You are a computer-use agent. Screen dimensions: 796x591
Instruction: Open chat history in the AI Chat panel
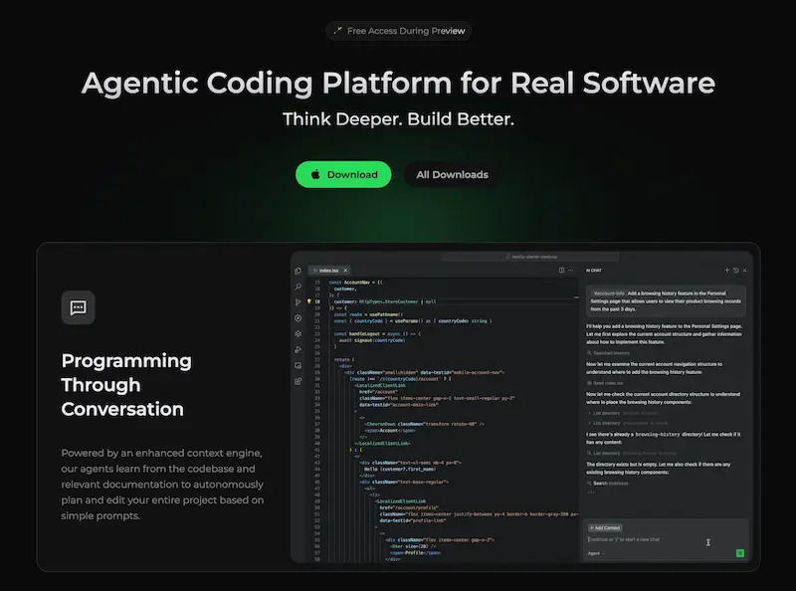[x=736, y=271]
